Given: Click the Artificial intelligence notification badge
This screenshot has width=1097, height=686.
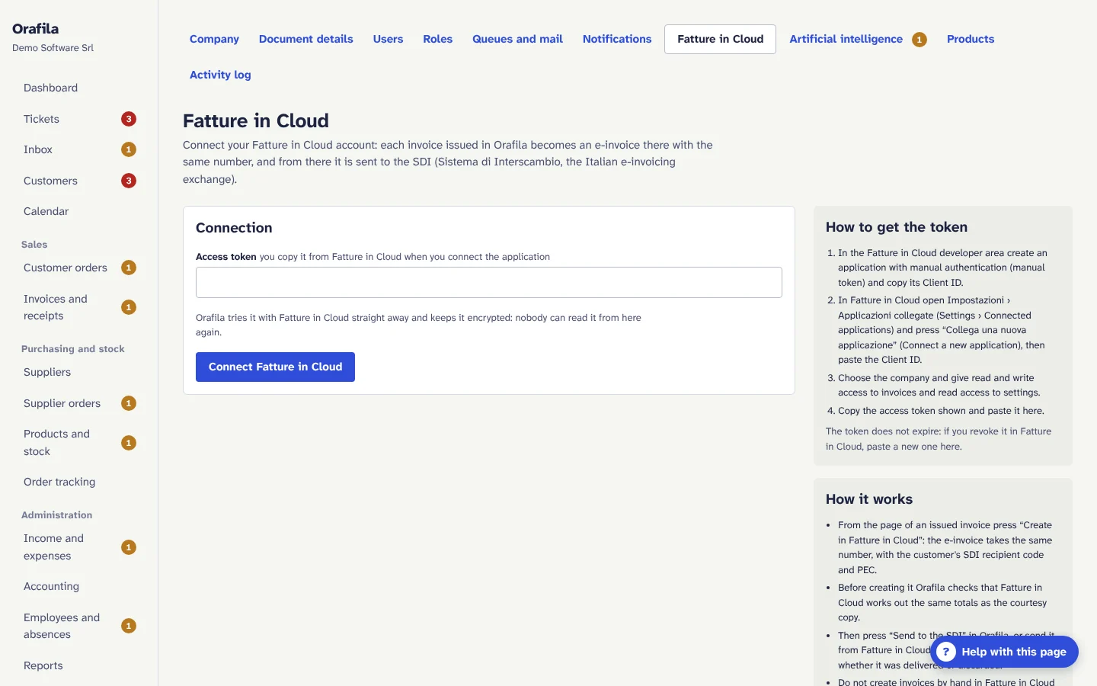Looking at the screenshot, I should tap(919, 40).
